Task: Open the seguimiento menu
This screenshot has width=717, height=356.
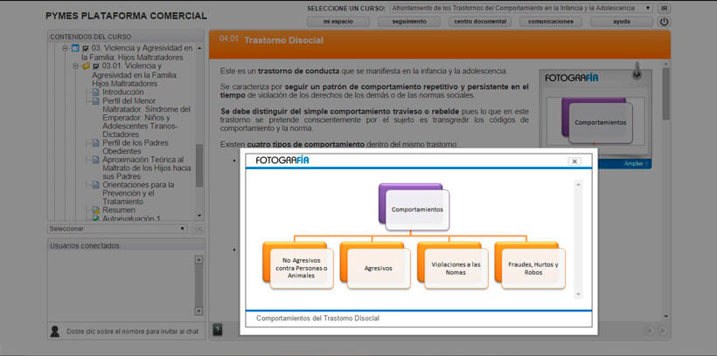Action: [409, 22]
